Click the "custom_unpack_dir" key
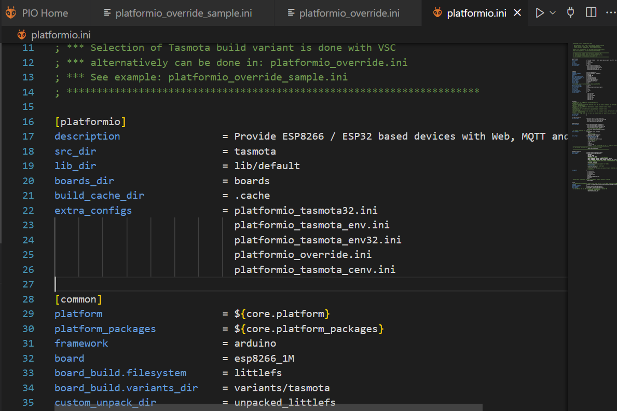The image size is (617, 411). (105, 402)
